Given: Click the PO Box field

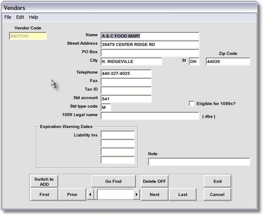Looking at the screenshot, I should coord(150,53).
